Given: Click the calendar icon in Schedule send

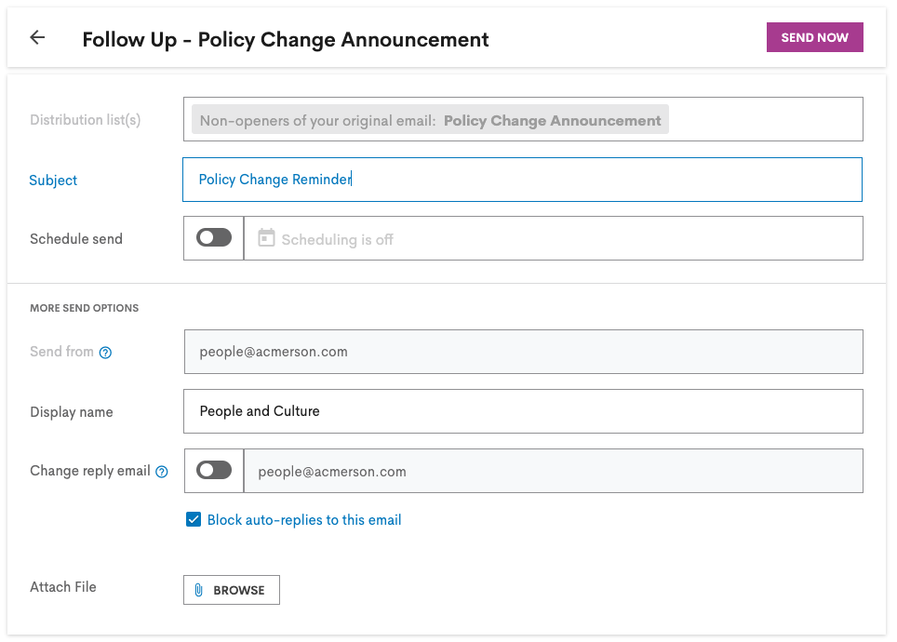Looking at the screenshot, I should (266, 237).
